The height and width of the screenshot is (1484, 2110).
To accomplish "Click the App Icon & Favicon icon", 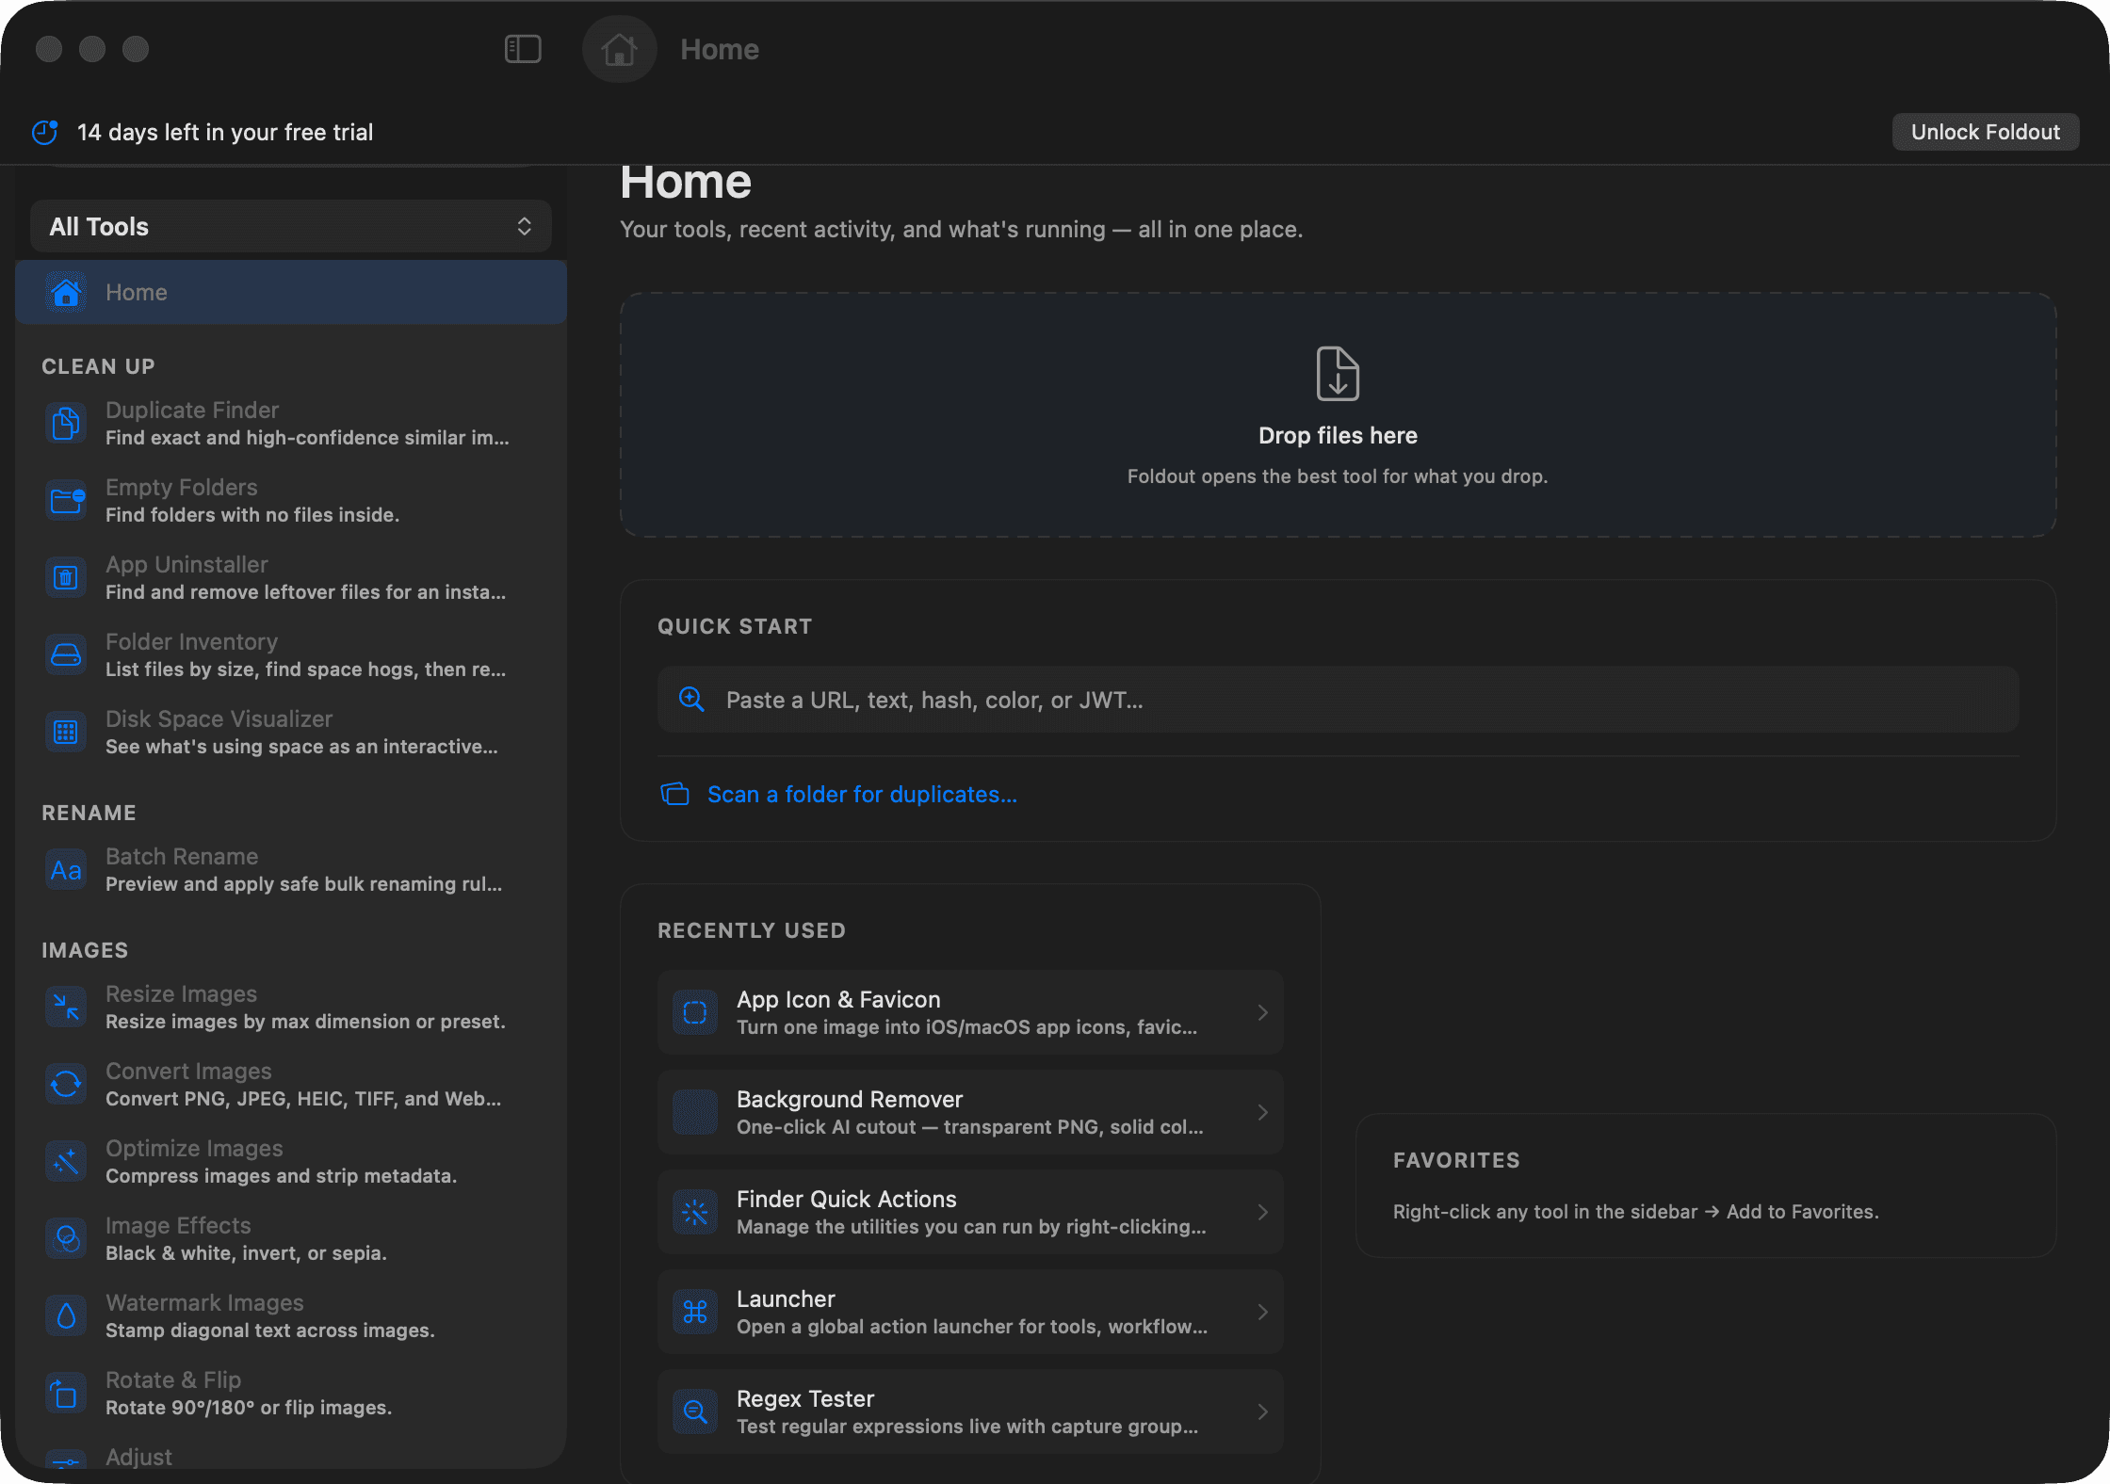I will tap(695, 1012).
